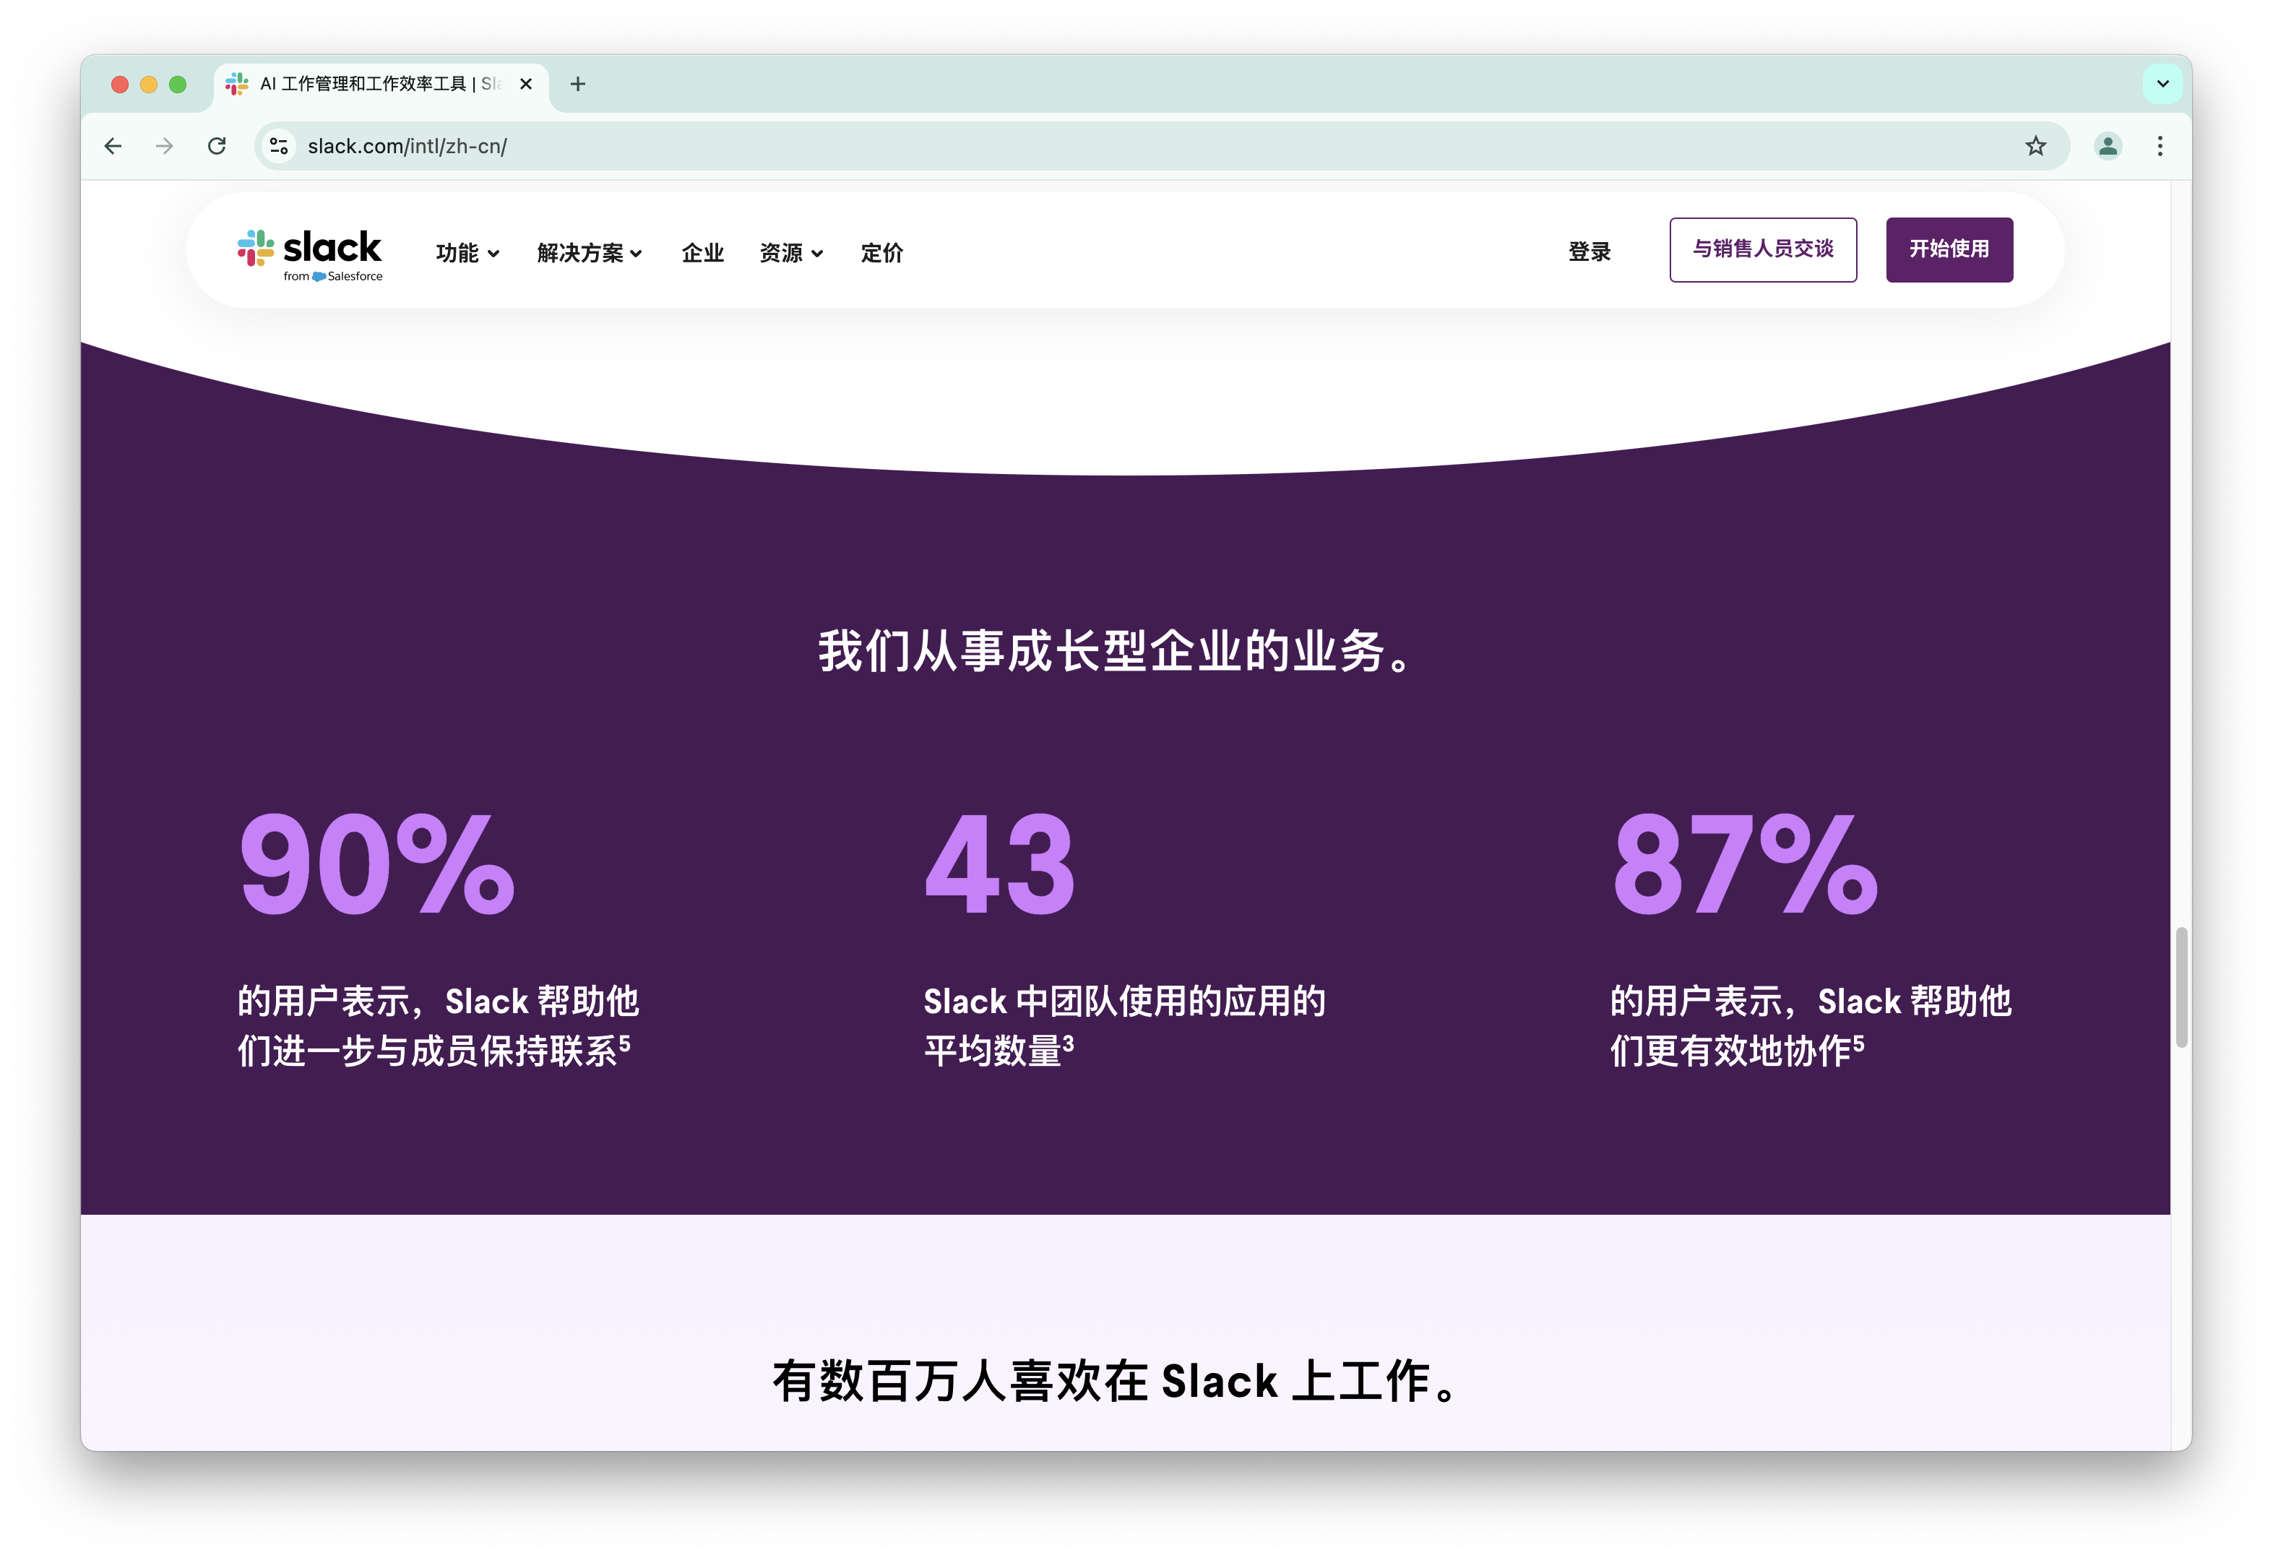Click the 与销售人员交谈 button
This screenshot has width=2273, height=1558.
tap(1762, 249)
